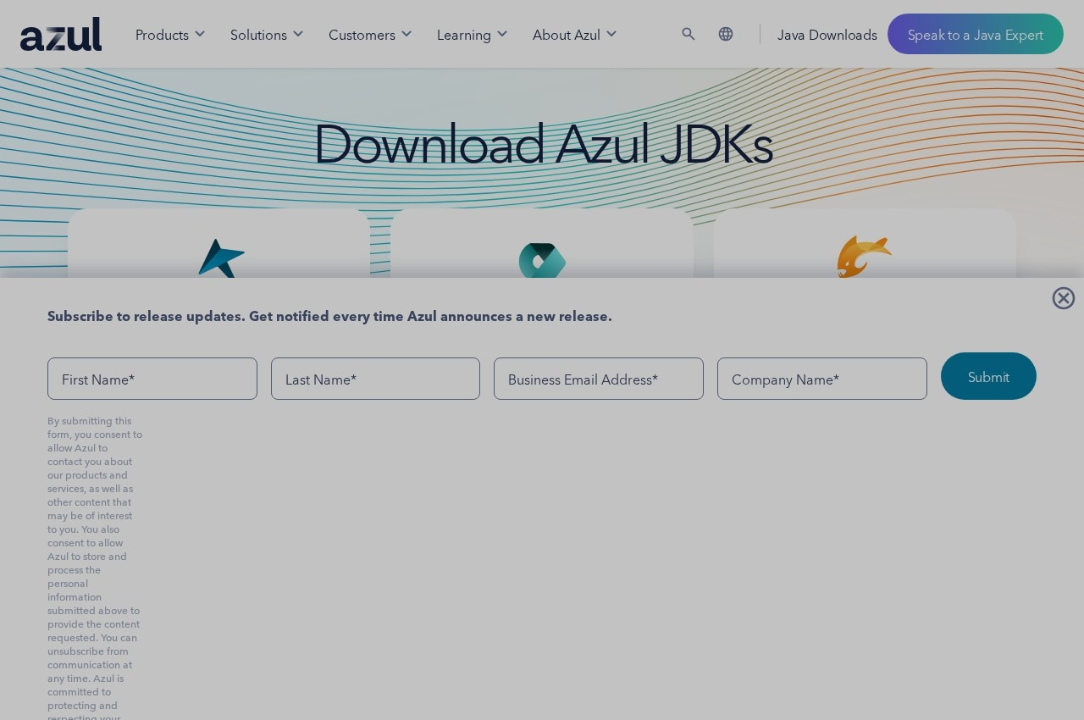Focus the Last Name field
The width and height of the screenshot is (1084, 720).
click(x=375, y=379)
